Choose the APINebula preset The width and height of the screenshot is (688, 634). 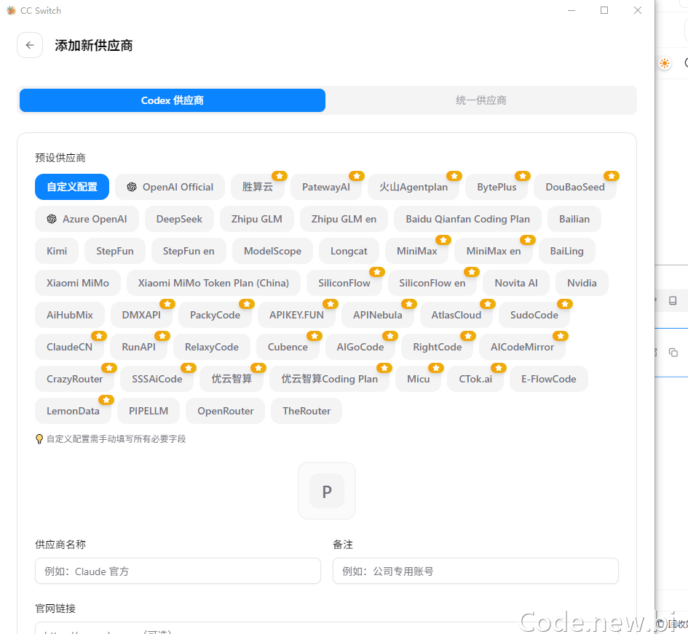point(377,315)
